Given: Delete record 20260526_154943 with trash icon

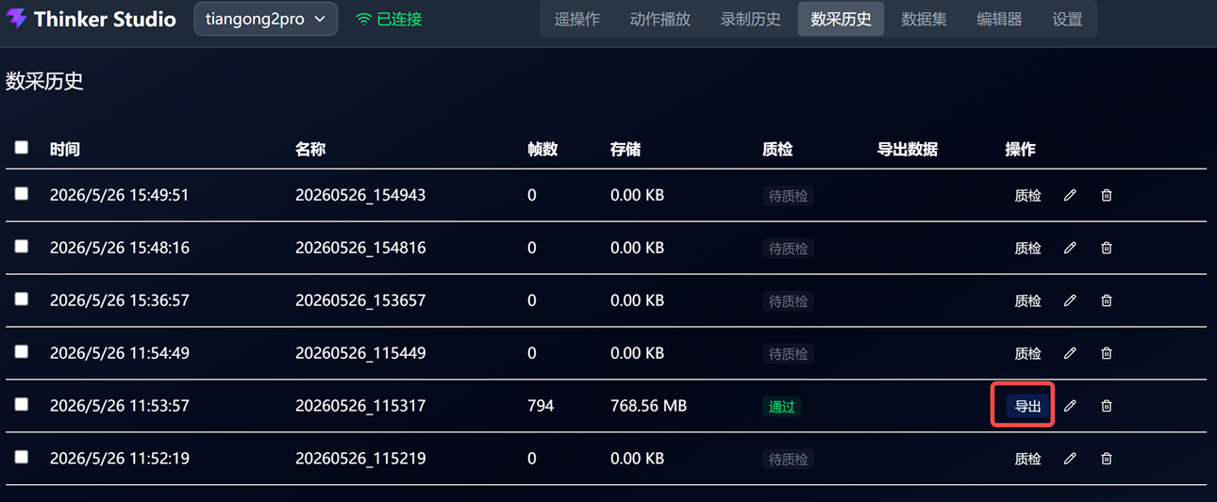Looking at the screenshot, I should (1107, 195).
